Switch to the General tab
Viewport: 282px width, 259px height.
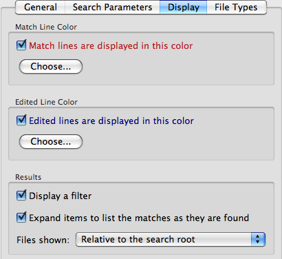41,7
